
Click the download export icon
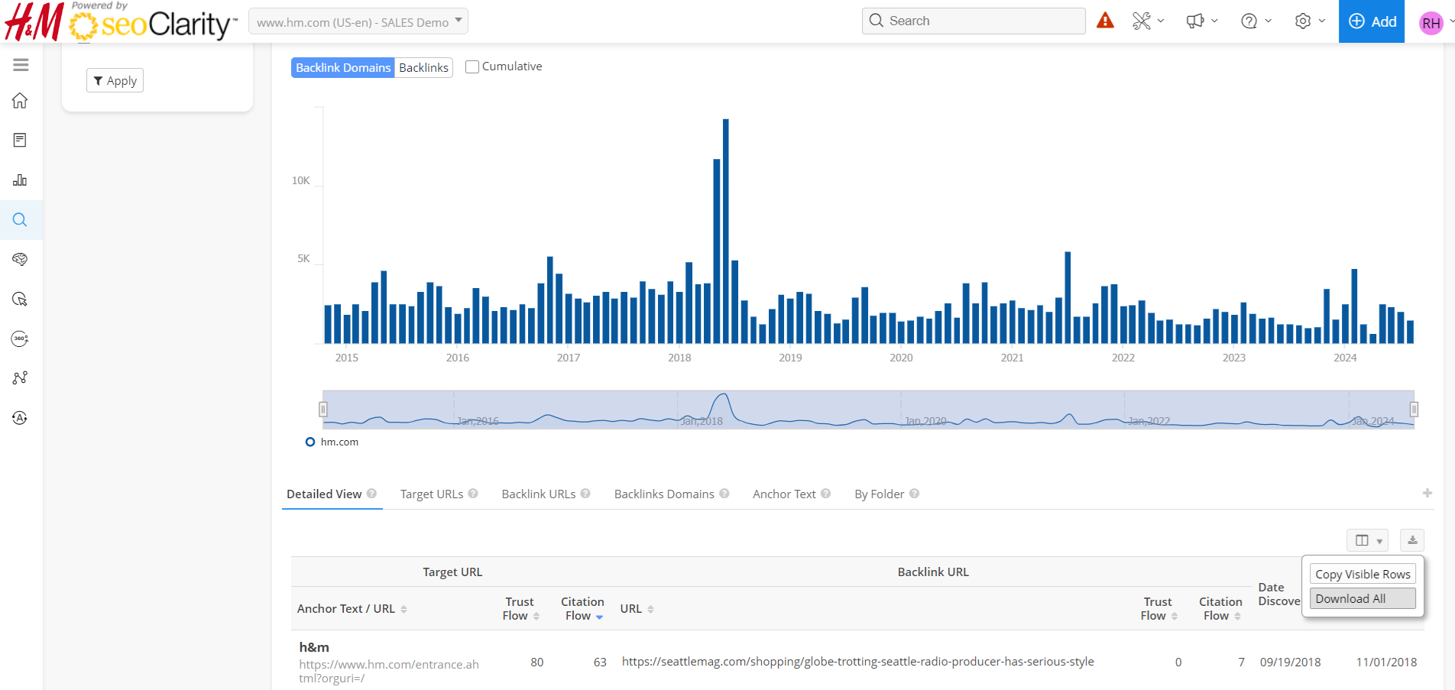click(1412, 540)
